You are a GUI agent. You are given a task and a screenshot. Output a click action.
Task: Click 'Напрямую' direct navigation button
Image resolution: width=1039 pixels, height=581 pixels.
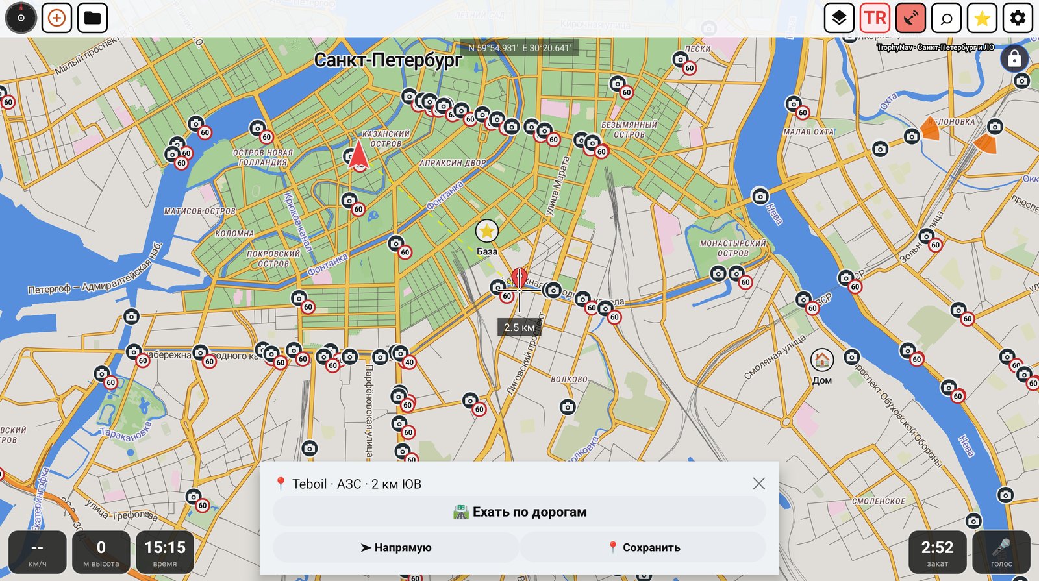tap(395, 547)
